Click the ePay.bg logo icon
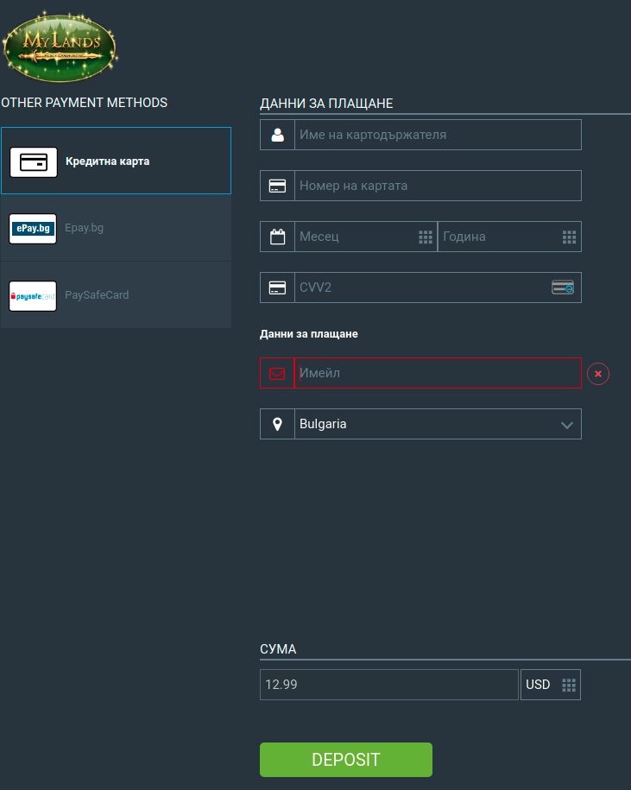This screenshot has height=790, width=631. tap(33, 229)
